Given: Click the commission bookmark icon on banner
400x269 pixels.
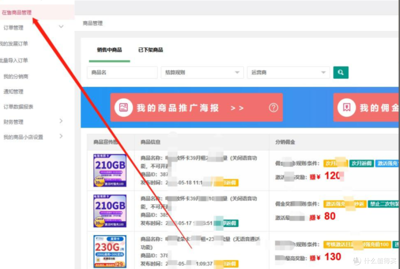Looking at the screenshot, I should tap(346, 107).
